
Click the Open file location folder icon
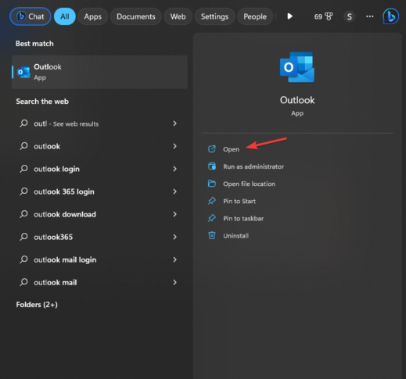[212, 184]
